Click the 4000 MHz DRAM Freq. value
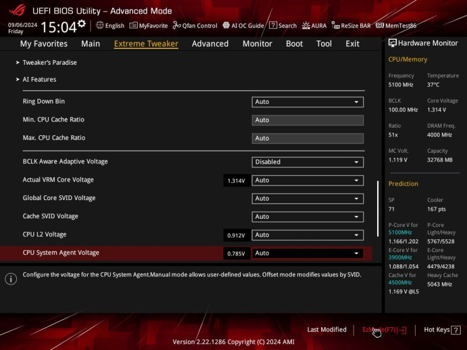The height and width of the screenshot is (350, 467). click(x=440, y=135)
